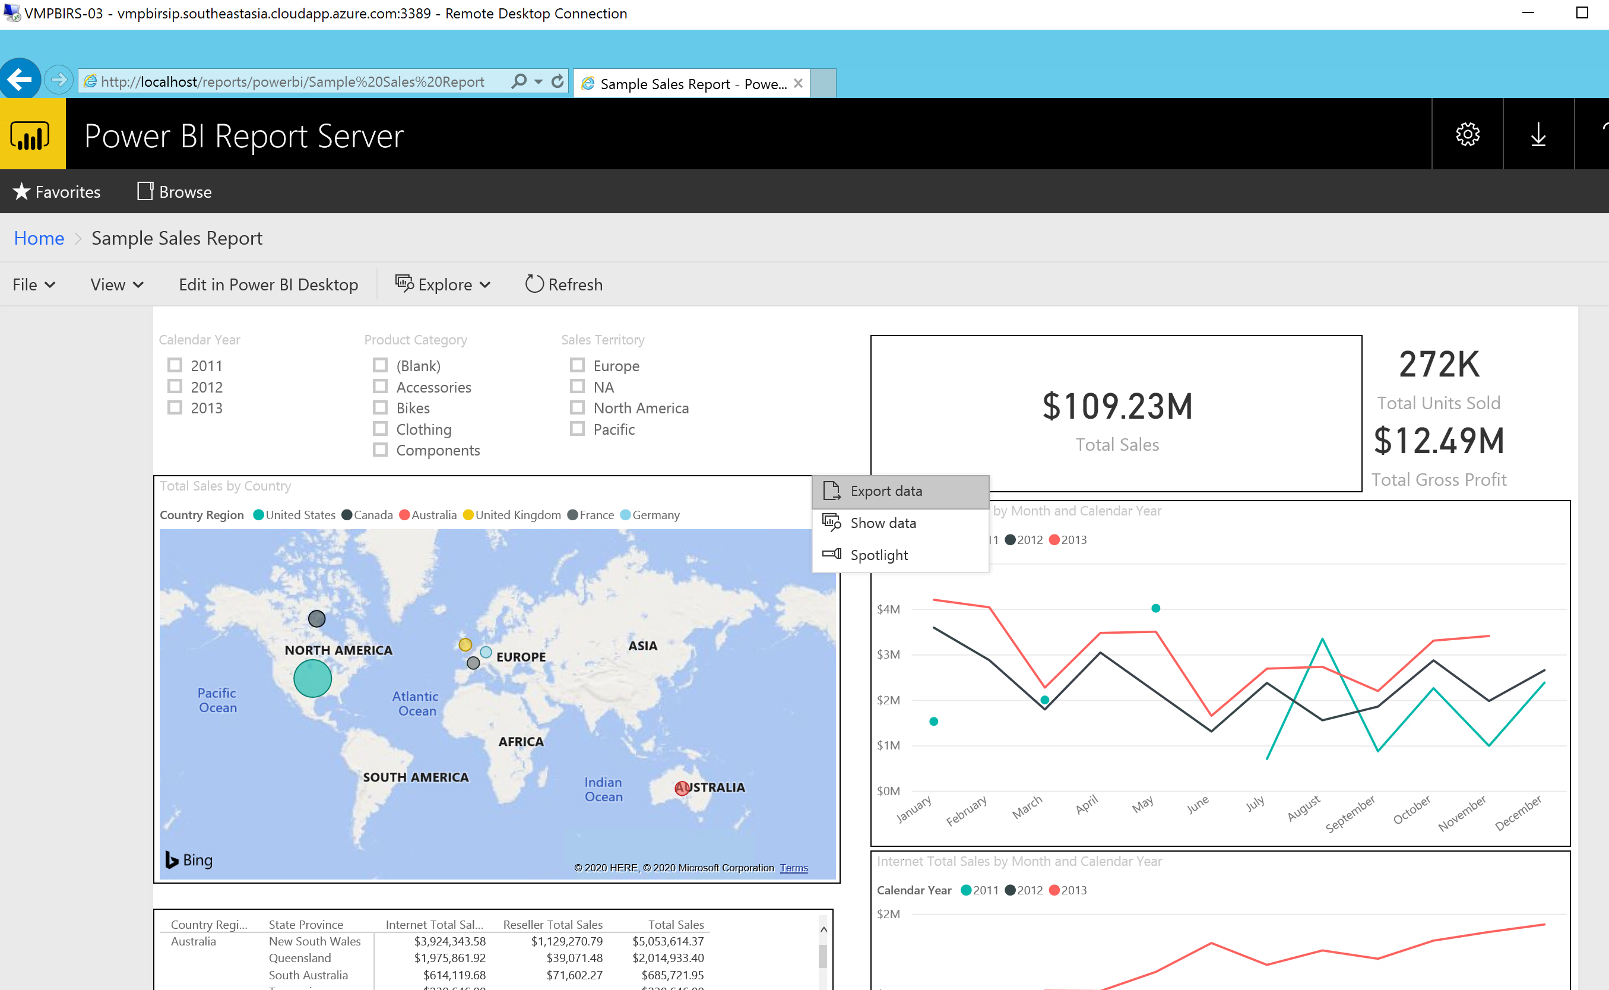This screenshot has width=1609, height=990.
Task: Open the Favorites navigation item
Action: (57, 192)
